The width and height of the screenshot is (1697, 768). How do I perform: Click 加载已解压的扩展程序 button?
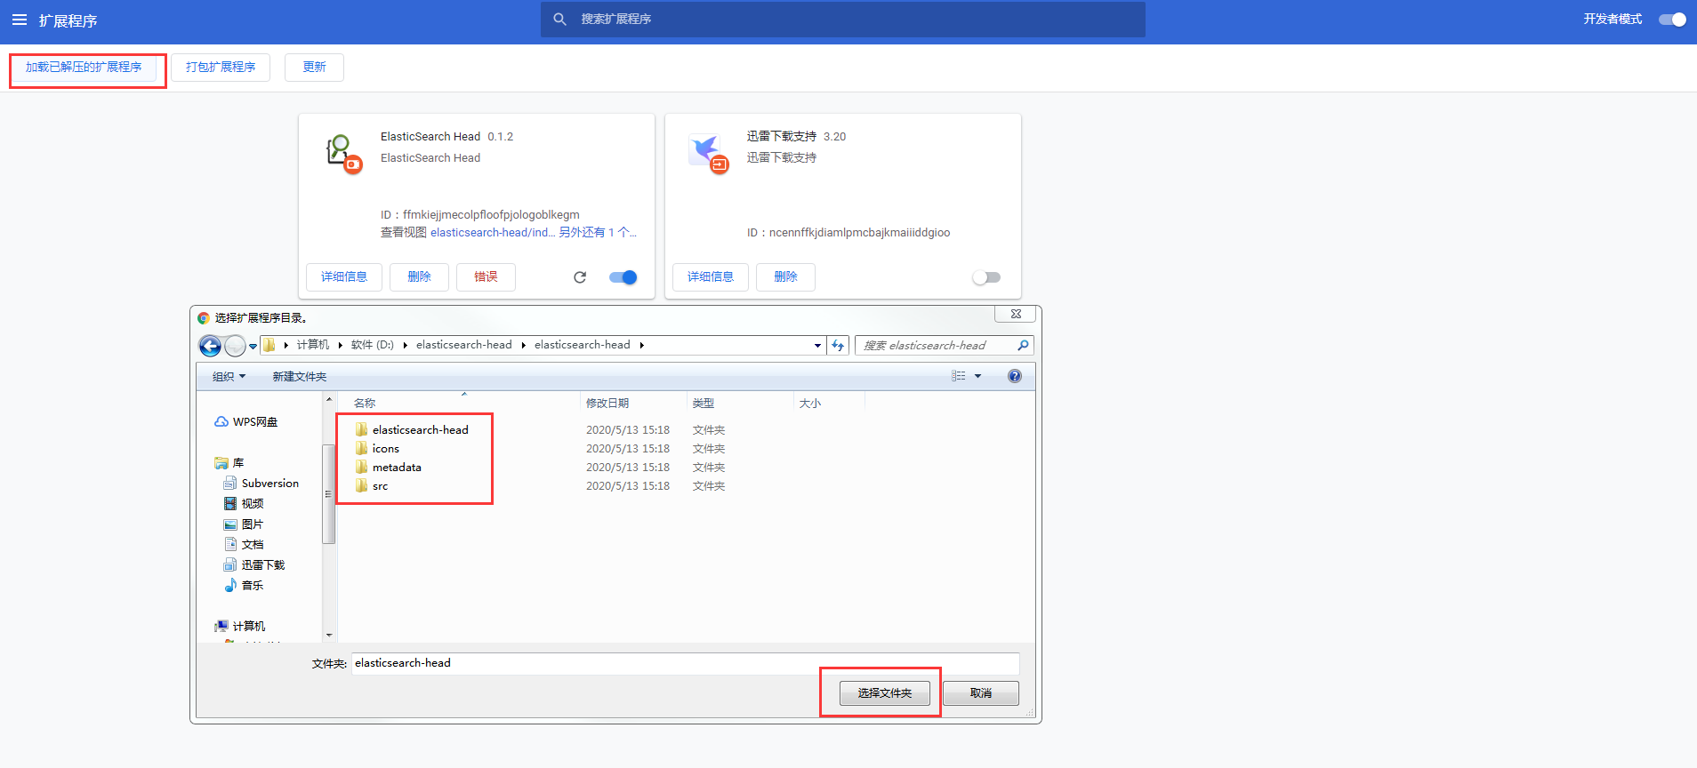[x=84, y=68]
